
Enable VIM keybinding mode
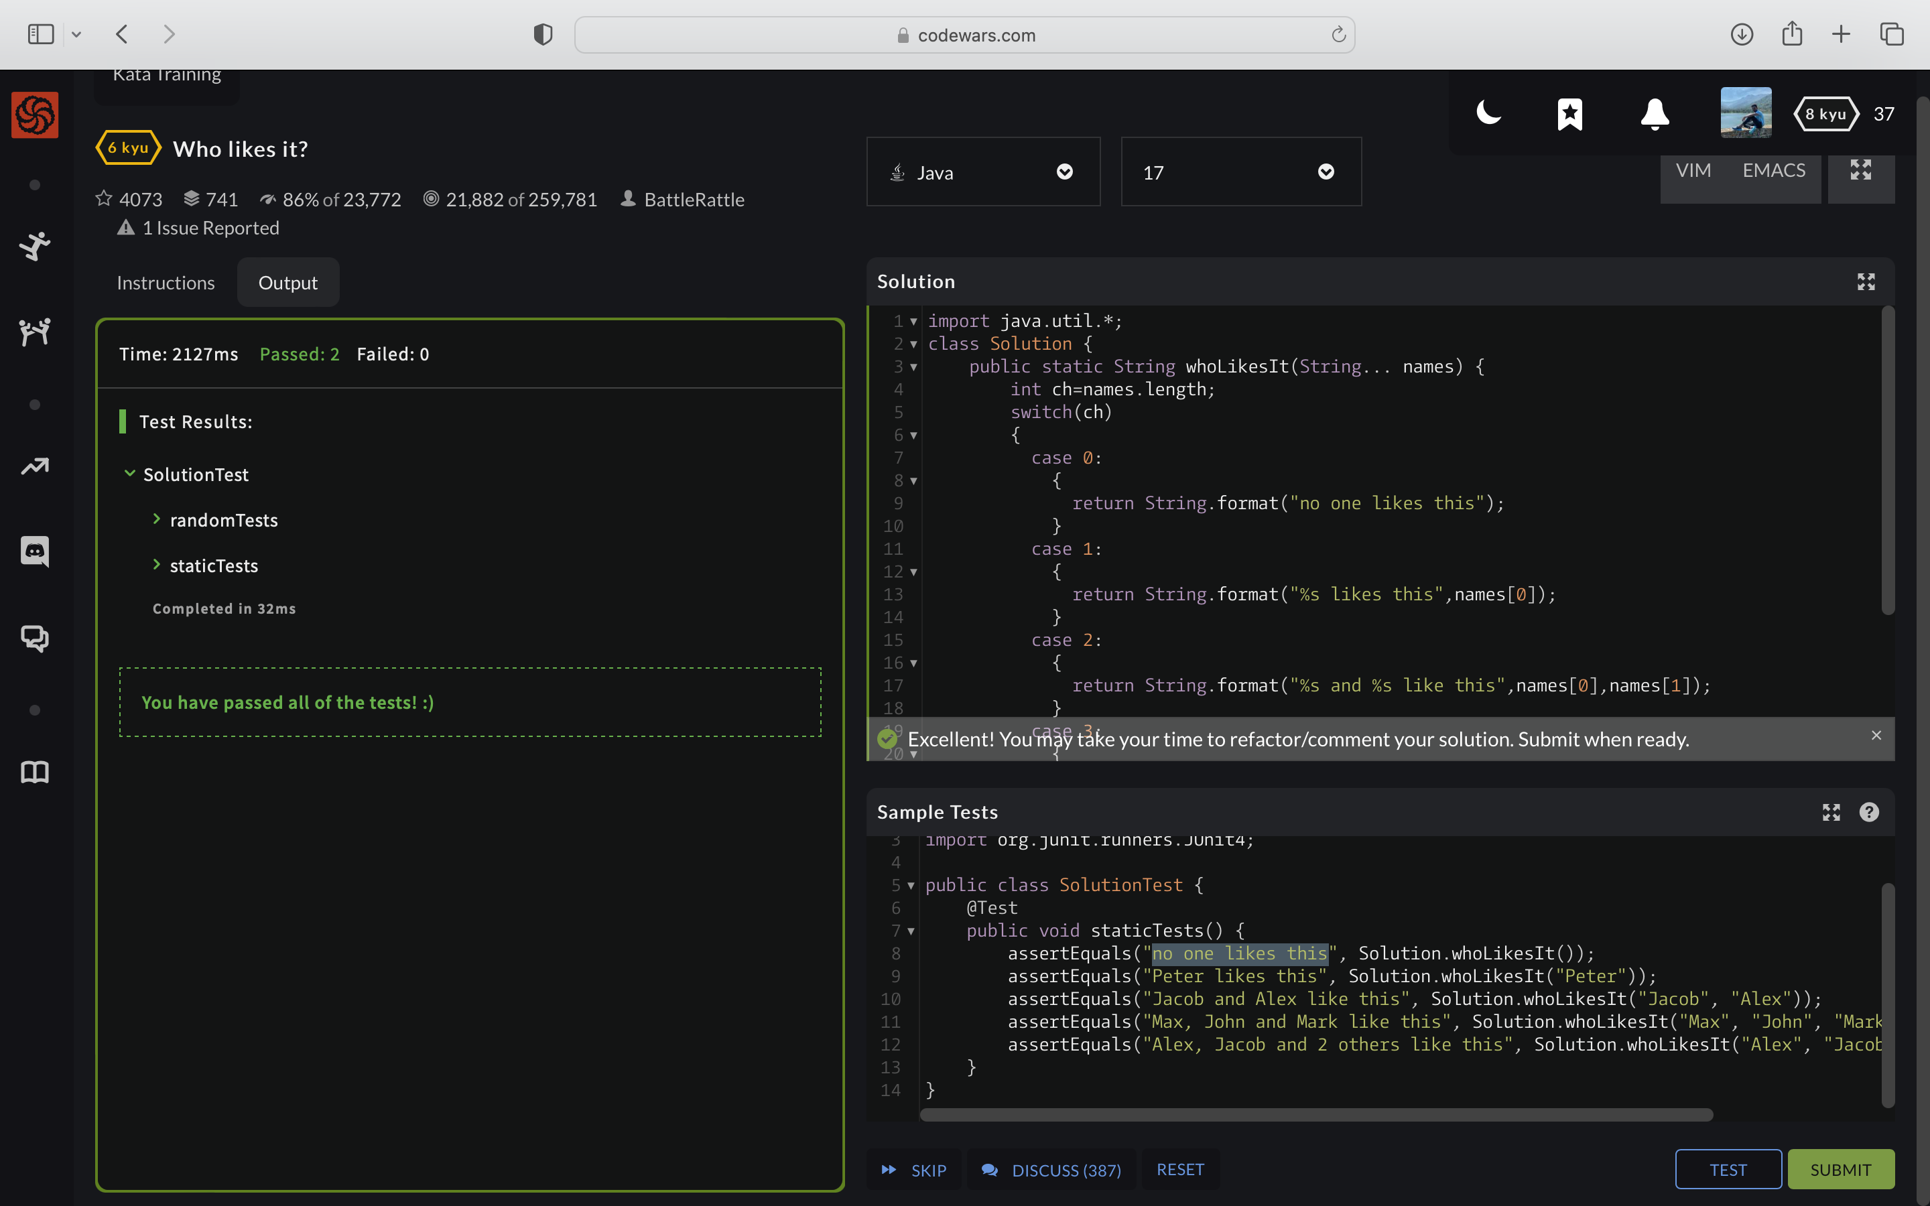coord(1692,171)
